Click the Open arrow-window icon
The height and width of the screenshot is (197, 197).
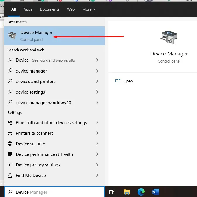pyautogui.click(x=117, y=80)
